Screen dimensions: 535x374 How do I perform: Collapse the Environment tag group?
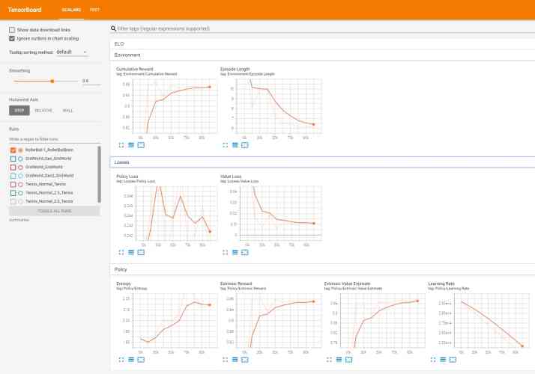pyautogui.click(x=322, y=55)
